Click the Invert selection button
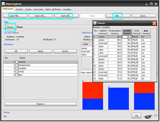This screenshot has width=160, height=122. tap(65, 51)
